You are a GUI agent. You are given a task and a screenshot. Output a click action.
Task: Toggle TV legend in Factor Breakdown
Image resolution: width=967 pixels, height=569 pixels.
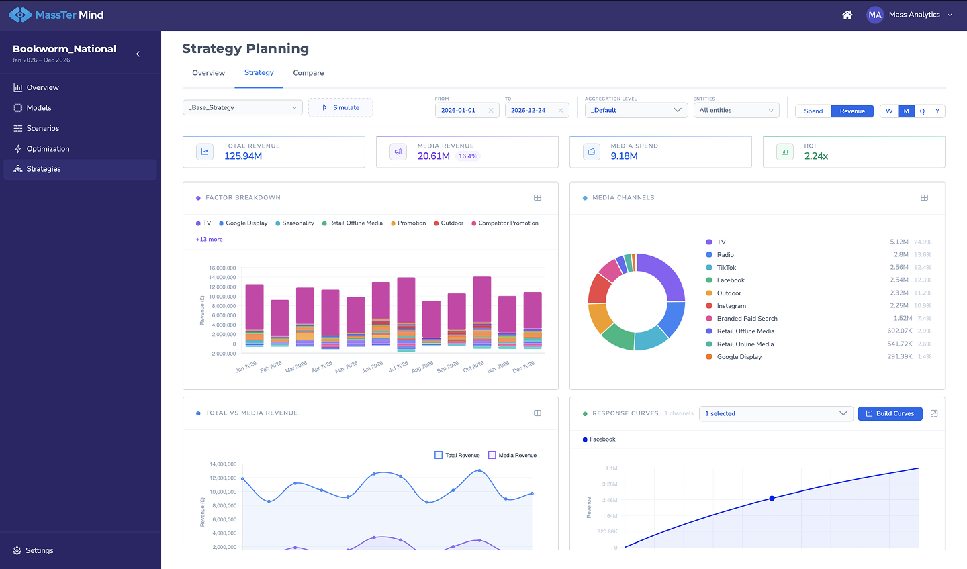point(203,223)
